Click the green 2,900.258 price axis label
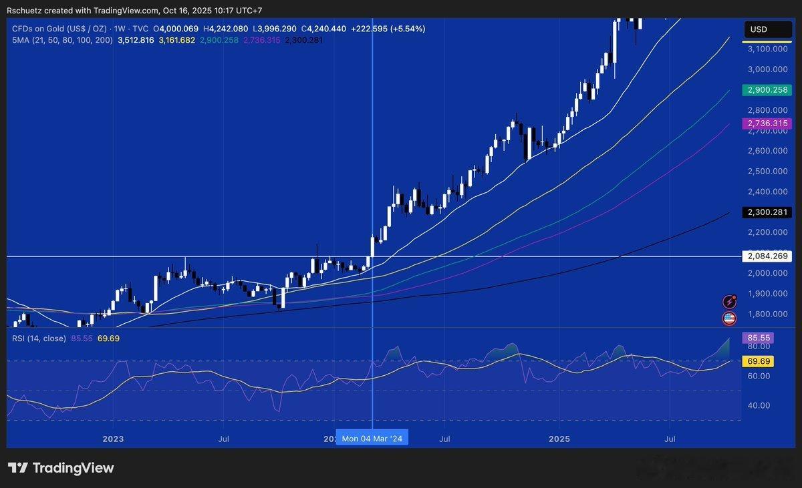Screen dimensions: 802x488 (x=767, y=89)
